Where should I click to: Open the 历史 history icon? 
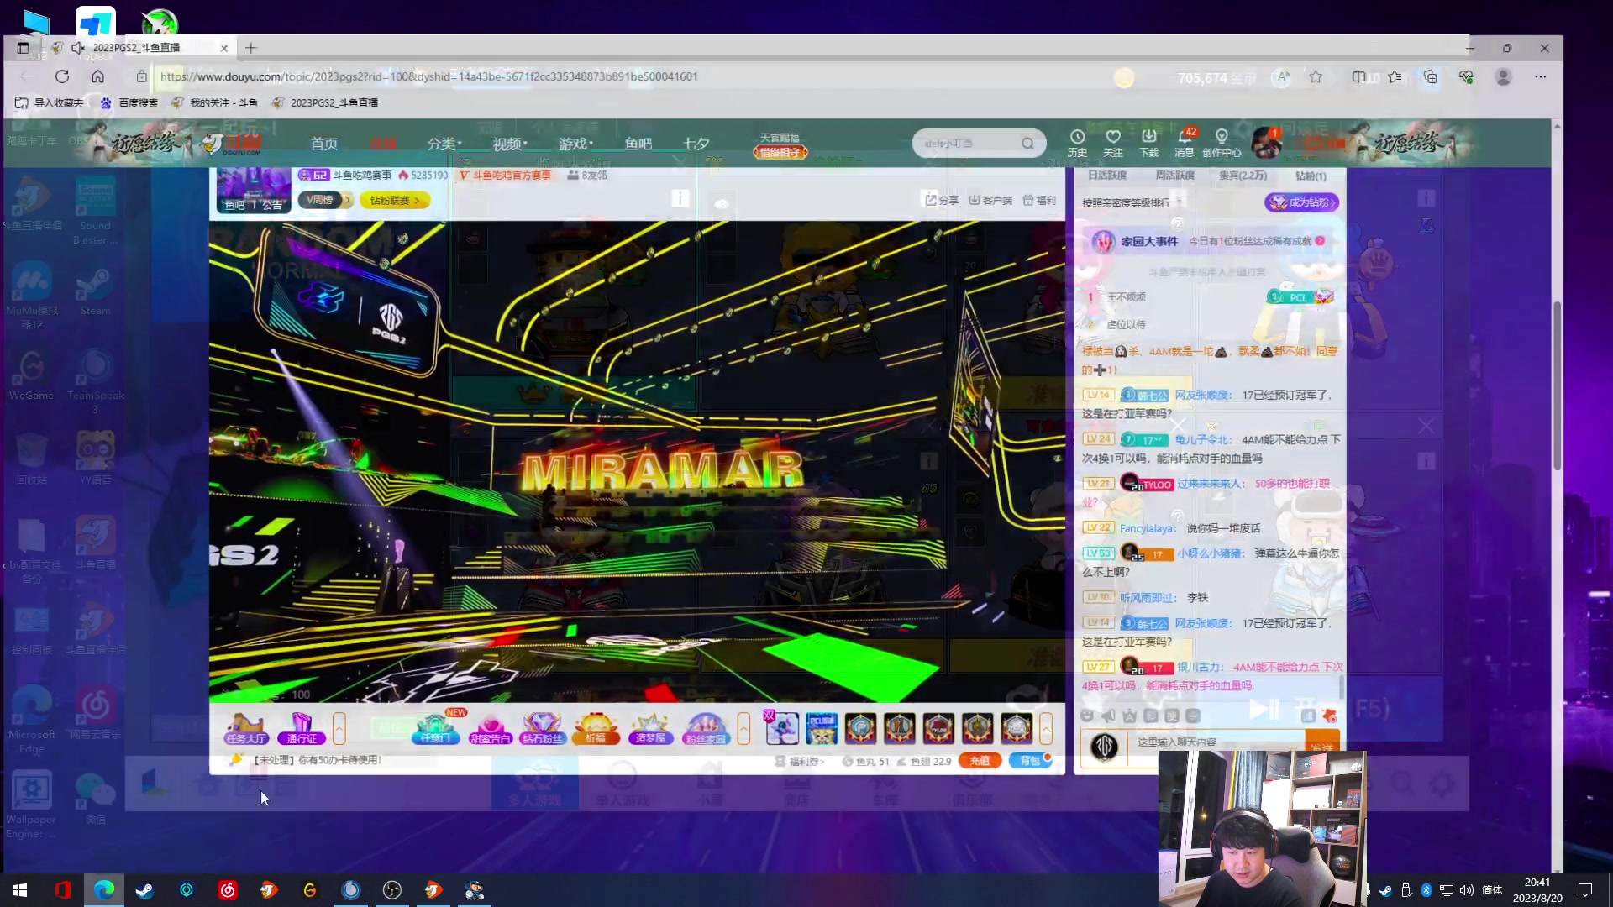click(x=1077, y=137)
